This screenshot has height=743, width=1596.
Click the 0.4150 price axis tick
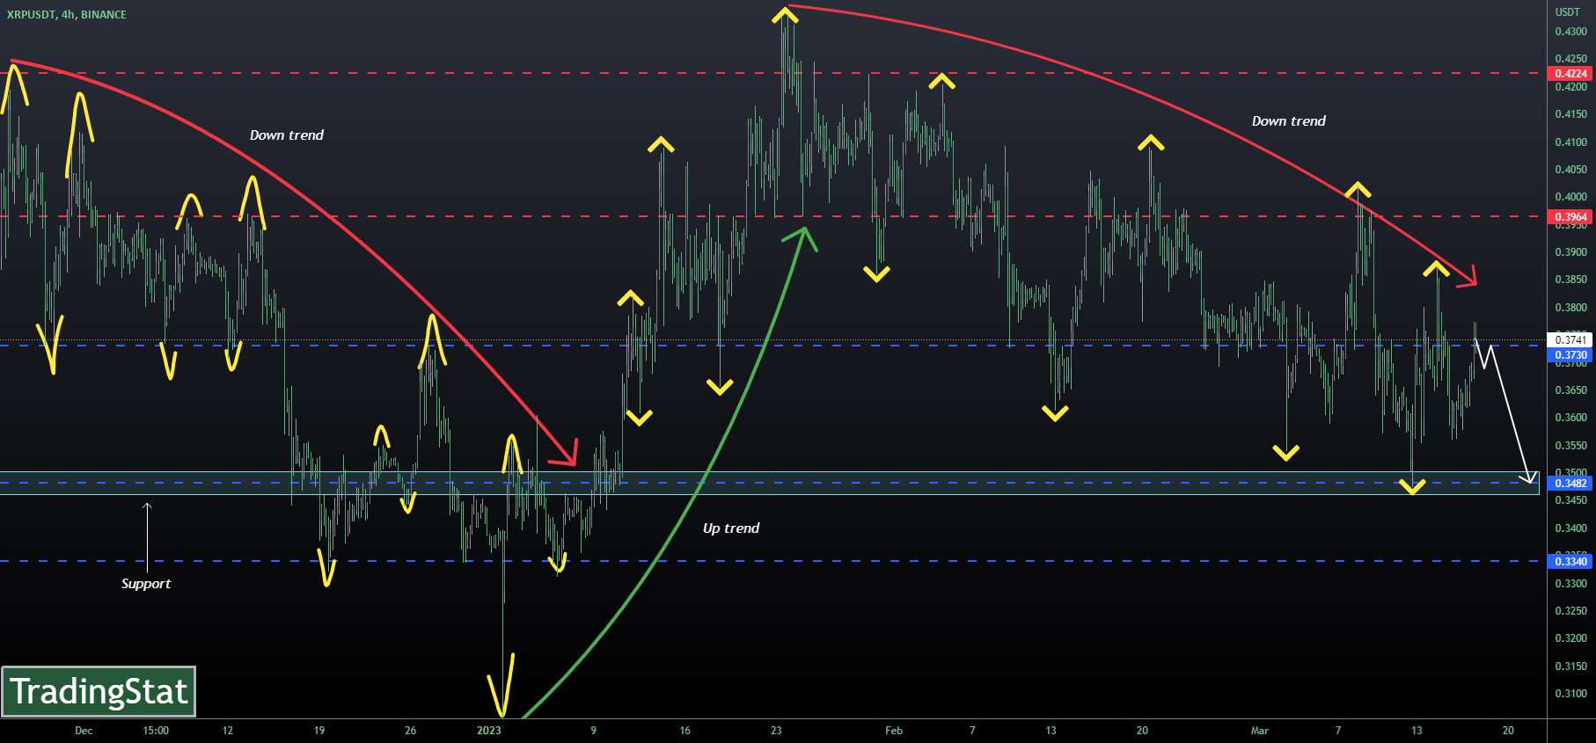click(1570, 114)
